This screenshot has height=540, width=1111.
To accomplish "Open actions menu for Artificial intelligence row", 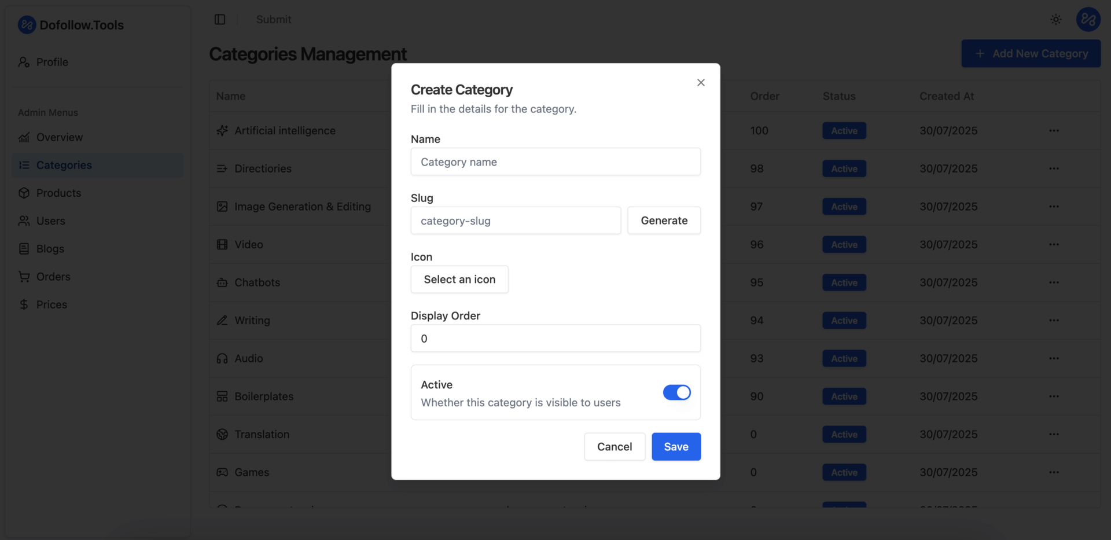I will (x=1054, y=131).
